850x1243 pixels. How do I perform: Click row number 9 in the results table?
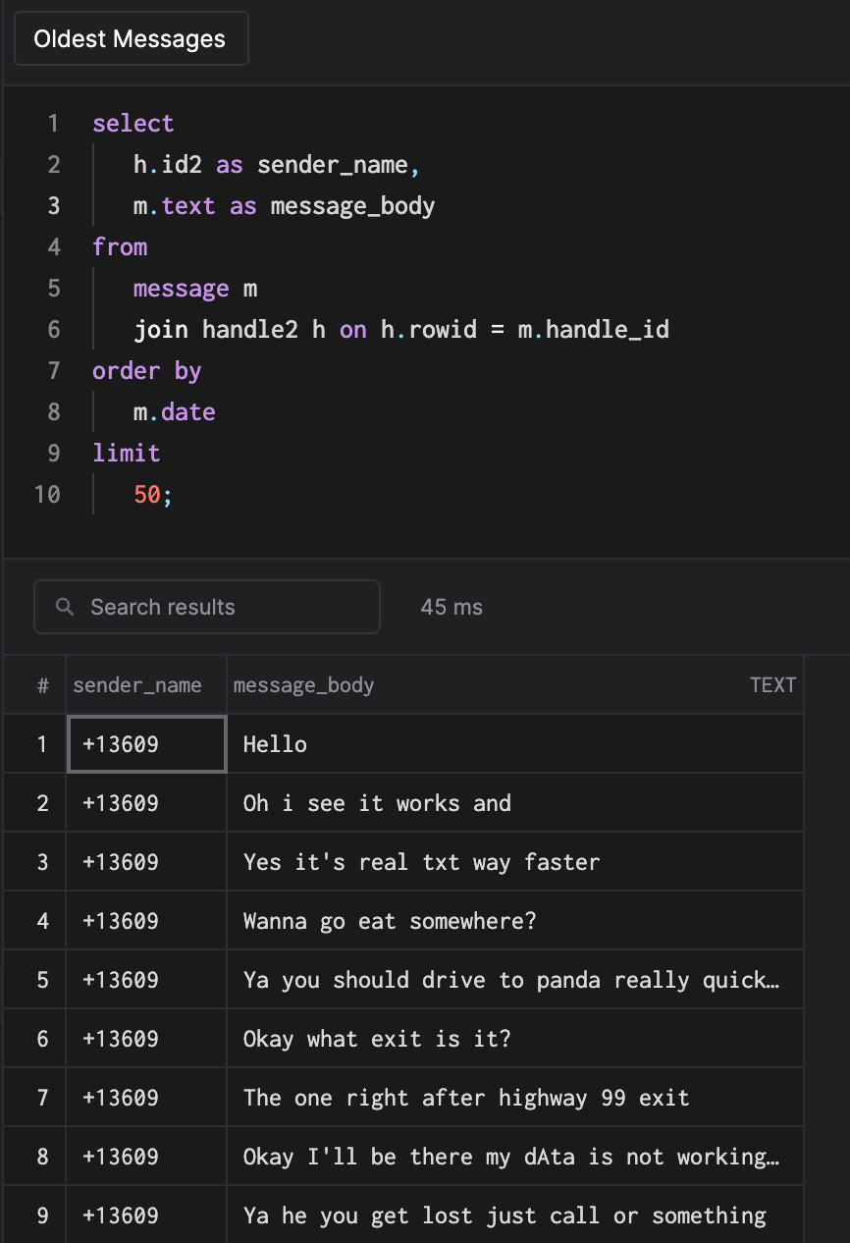[42, 1216]
